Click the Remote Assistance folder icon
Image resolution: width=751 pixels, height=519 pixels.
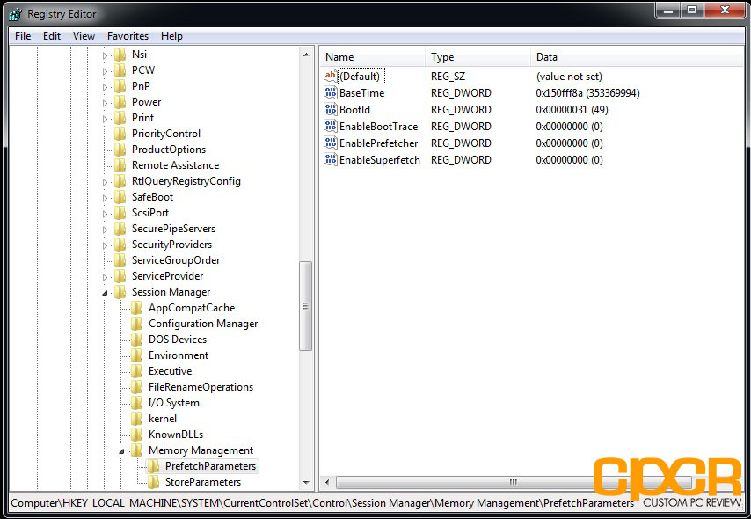120,165
